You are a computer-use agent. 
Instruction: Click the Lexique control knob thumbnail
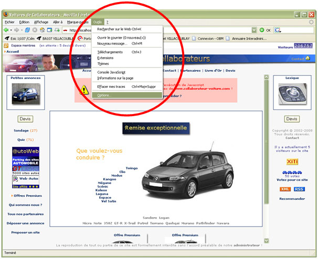pyautogui.click(x=292, y=94)
